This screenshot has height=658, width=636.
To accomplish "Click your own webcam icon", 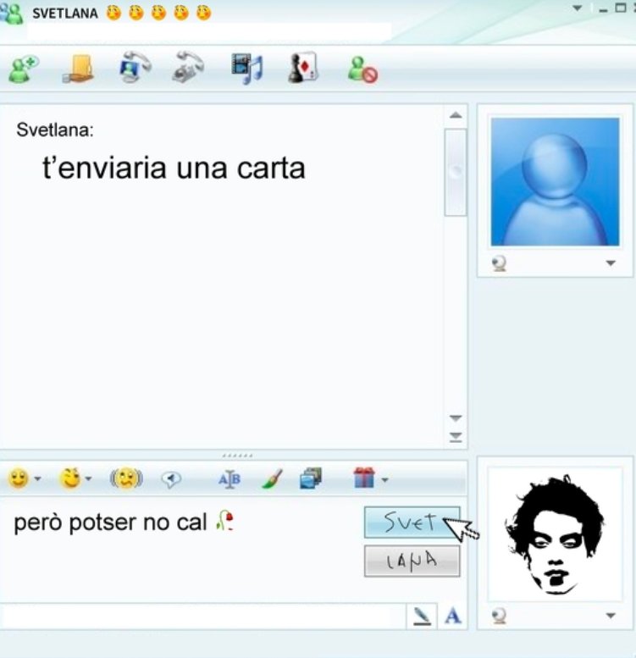I will coord(499,616).
